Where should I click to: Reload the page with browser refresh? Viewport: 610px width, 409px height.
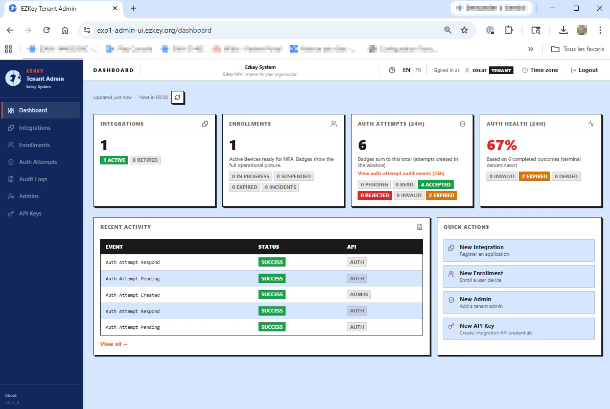46,30
